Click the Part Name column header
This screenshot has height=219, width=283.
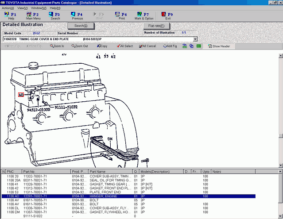click(110, 172)
